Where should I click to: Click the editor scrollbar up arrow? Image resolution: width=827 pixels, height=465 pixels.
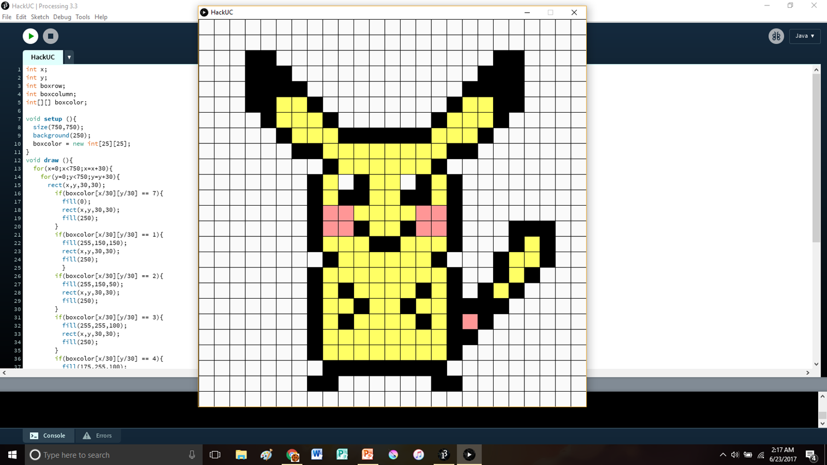(x=816, y=69)
